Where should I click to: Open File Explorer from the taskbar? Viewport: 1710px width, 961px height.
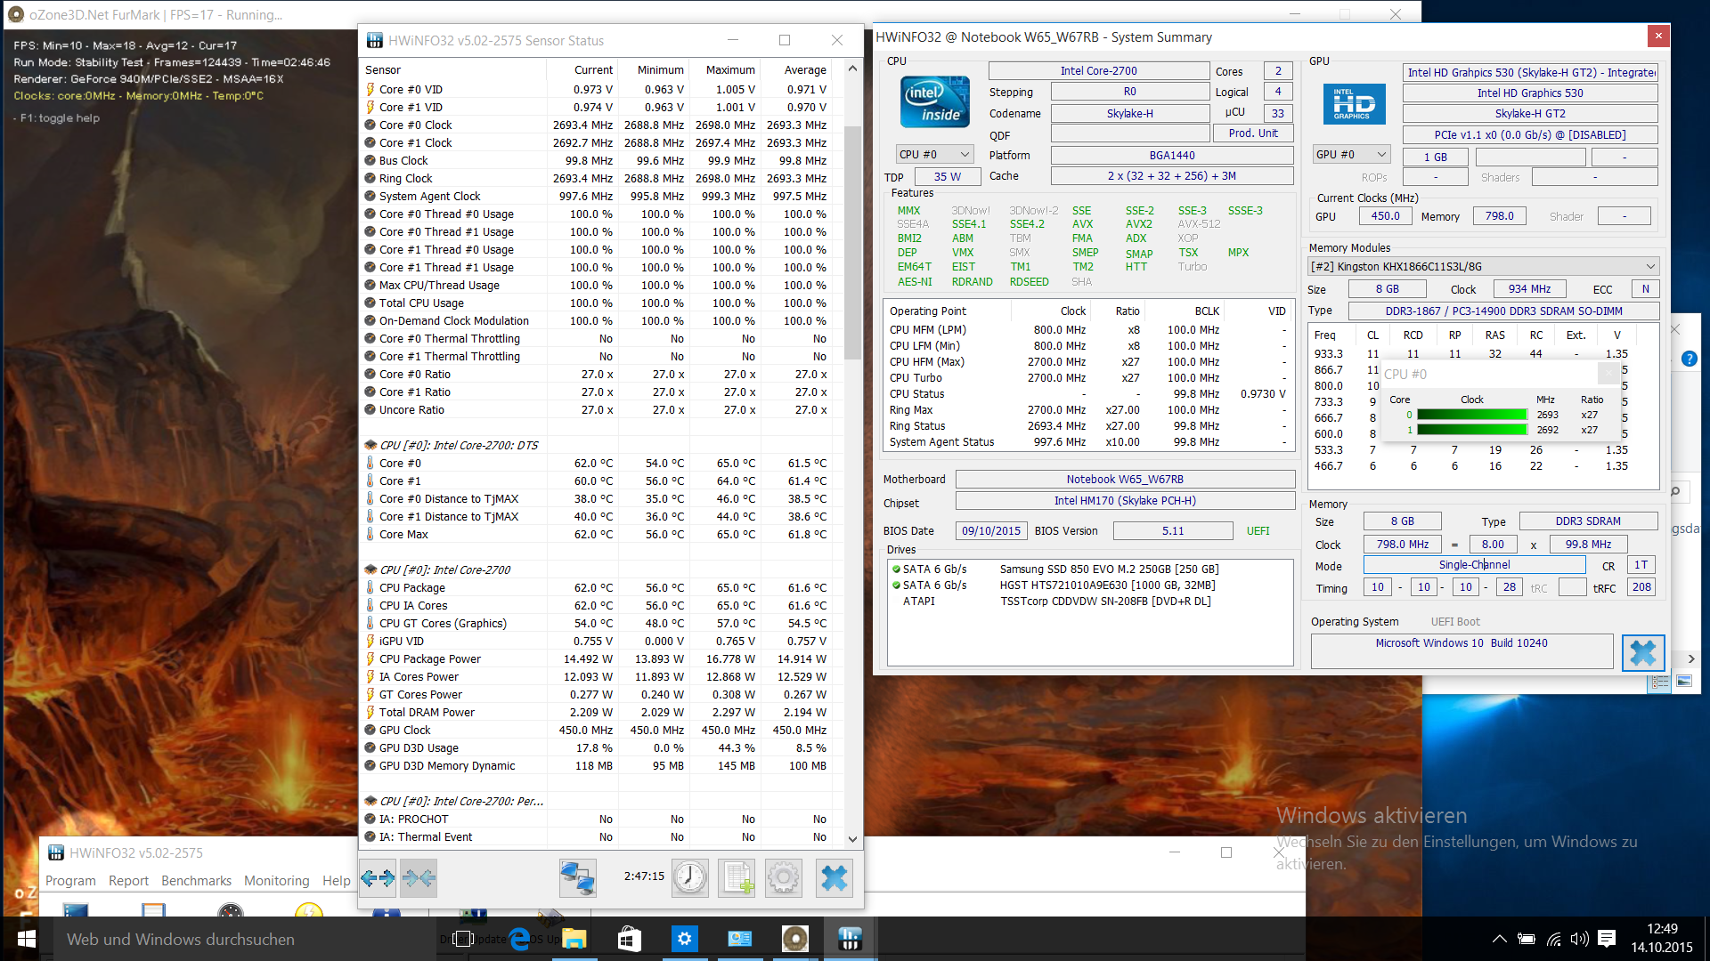[574, 939]
